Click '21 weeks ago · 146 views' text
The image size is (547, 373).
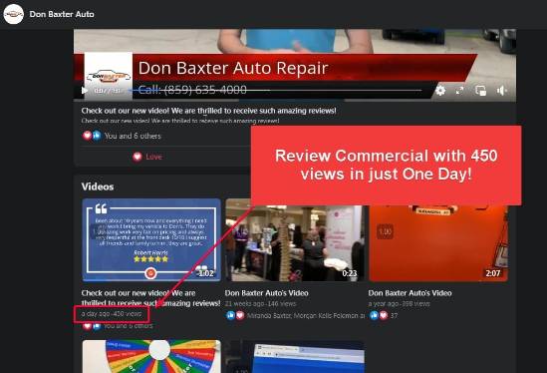260,304
